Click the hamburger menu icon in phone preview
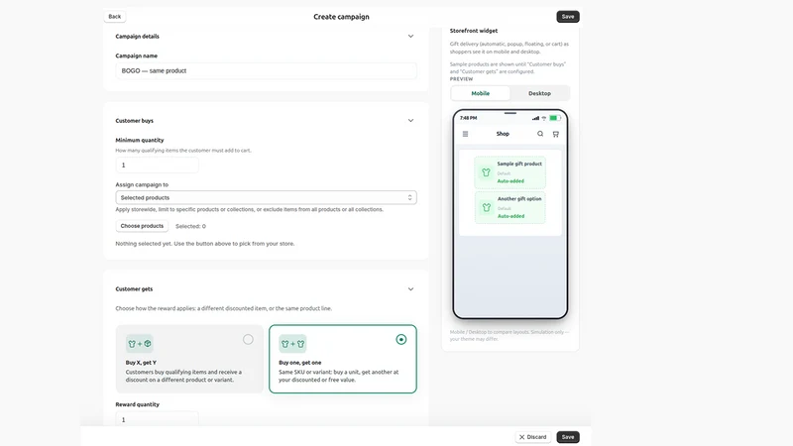The width and height of the screenshot is (793, 446). point(465,134)
